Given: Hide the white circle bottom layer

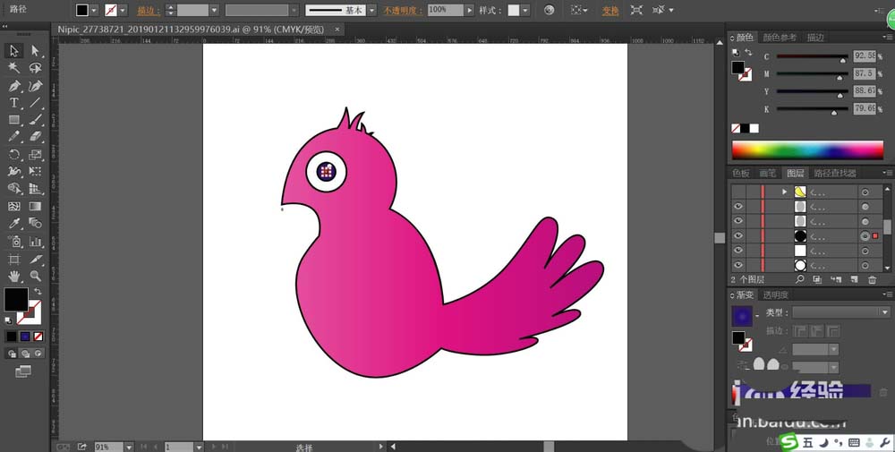Looking at the screenshot, I should (738, 265).
